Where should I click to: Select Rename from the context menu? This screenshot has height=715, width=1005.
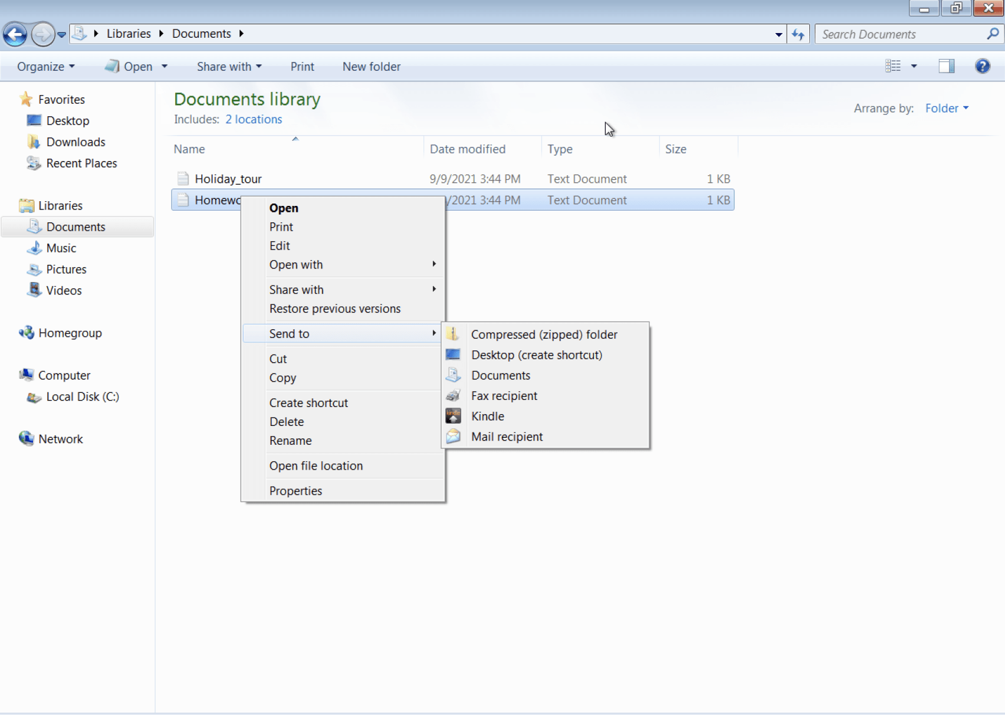pos(290,441)
